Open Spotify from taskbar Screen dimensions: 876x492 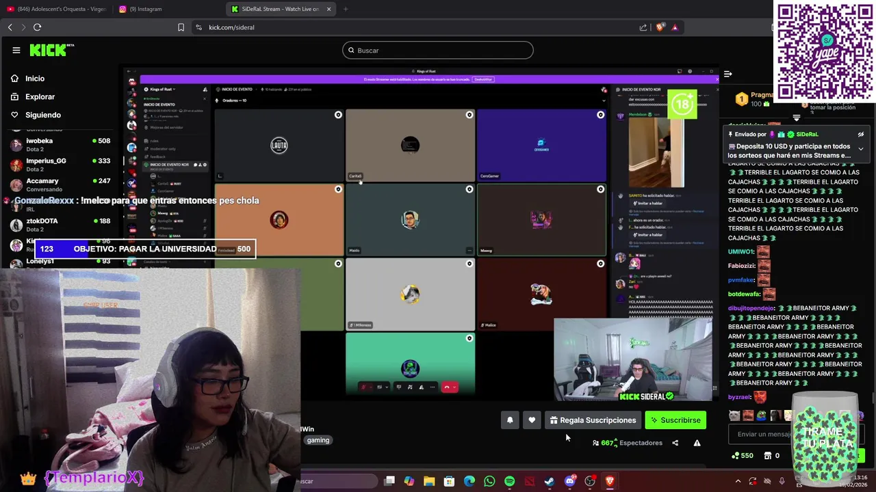tap(509, 481)
